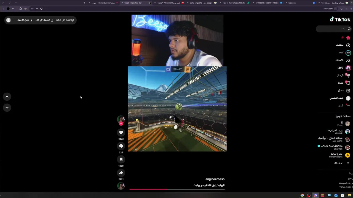This screenshot has width=353, height=198.
Task: Open followed account thmanyahexit
Action: (339, 155)
